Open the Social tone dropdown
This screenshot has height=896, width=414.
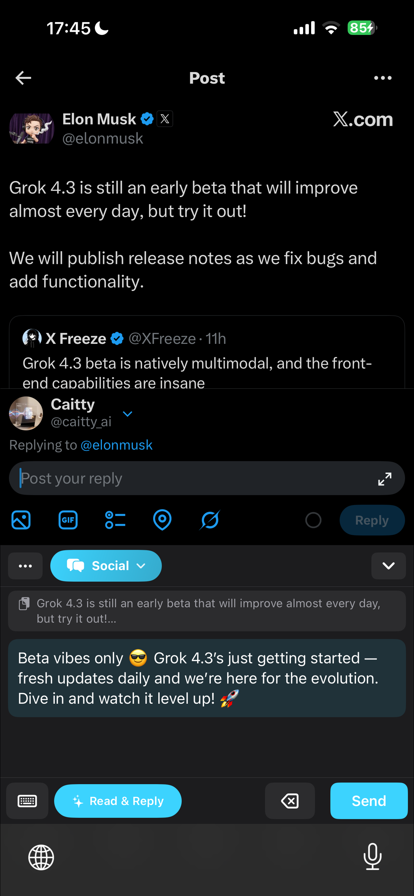click(x=106, y=566)
